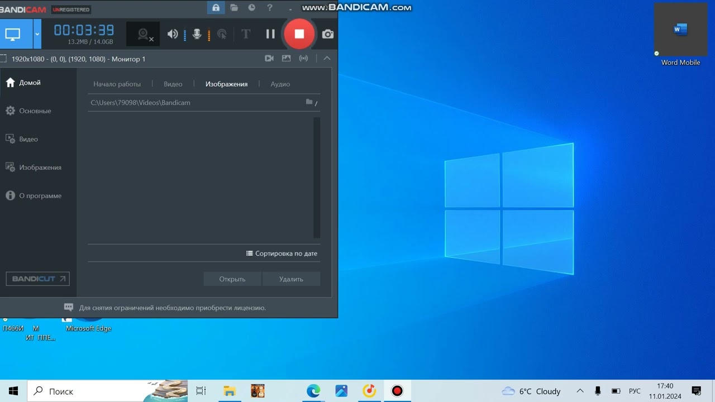Screen dimensions: 715x402
Task: Open the orange music app on taskbar
Action: point(369,391)
